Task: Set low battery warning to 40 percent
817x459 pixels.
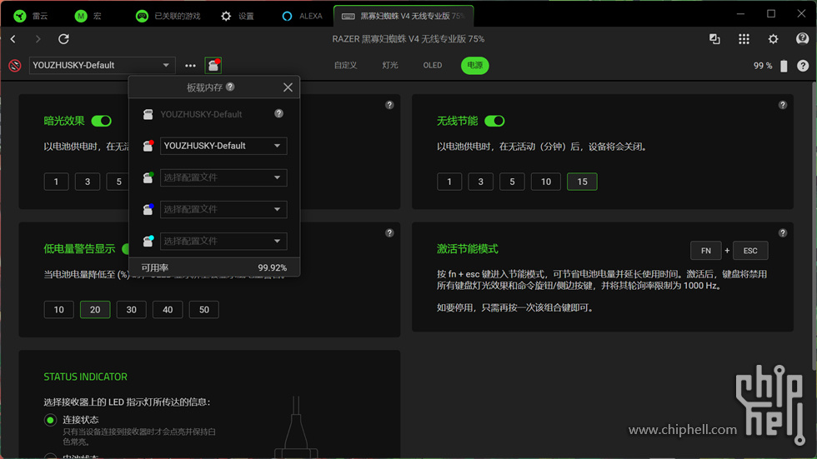Action: click(168, 310)
